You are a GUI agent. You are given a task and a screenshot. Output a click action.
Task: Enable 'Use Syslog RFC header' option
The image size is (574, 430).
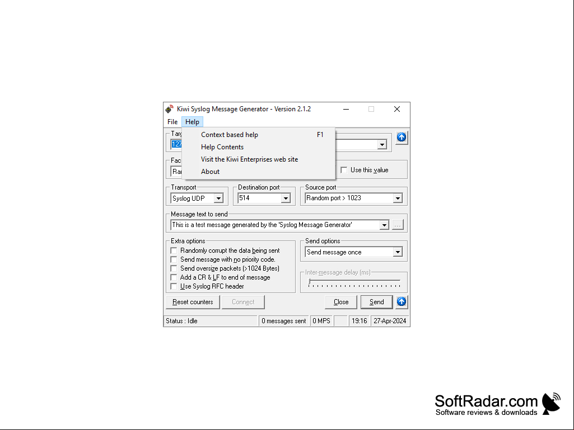[174, 286]
